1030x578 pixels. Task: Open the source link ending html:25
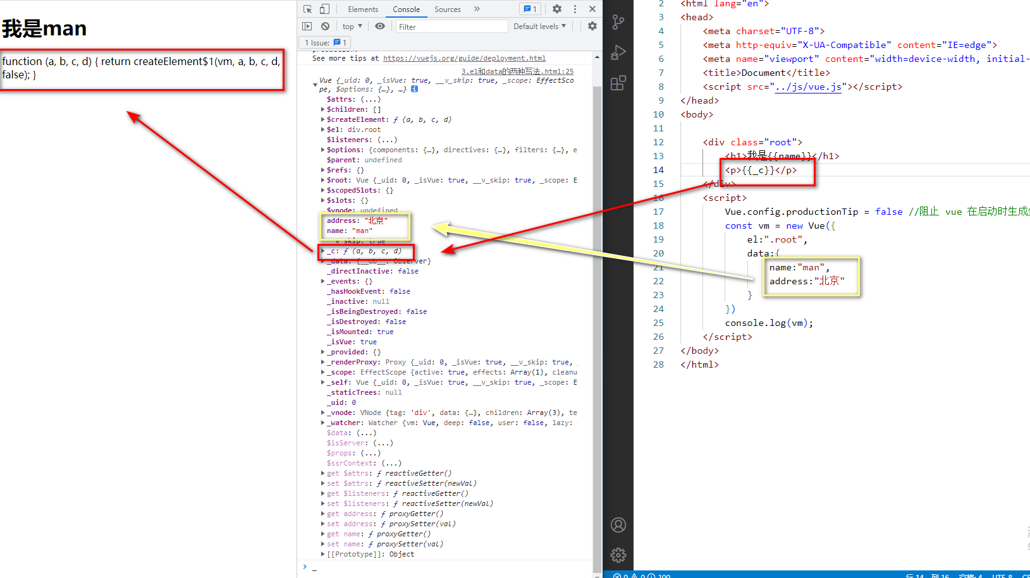click(x=517, y=71)
